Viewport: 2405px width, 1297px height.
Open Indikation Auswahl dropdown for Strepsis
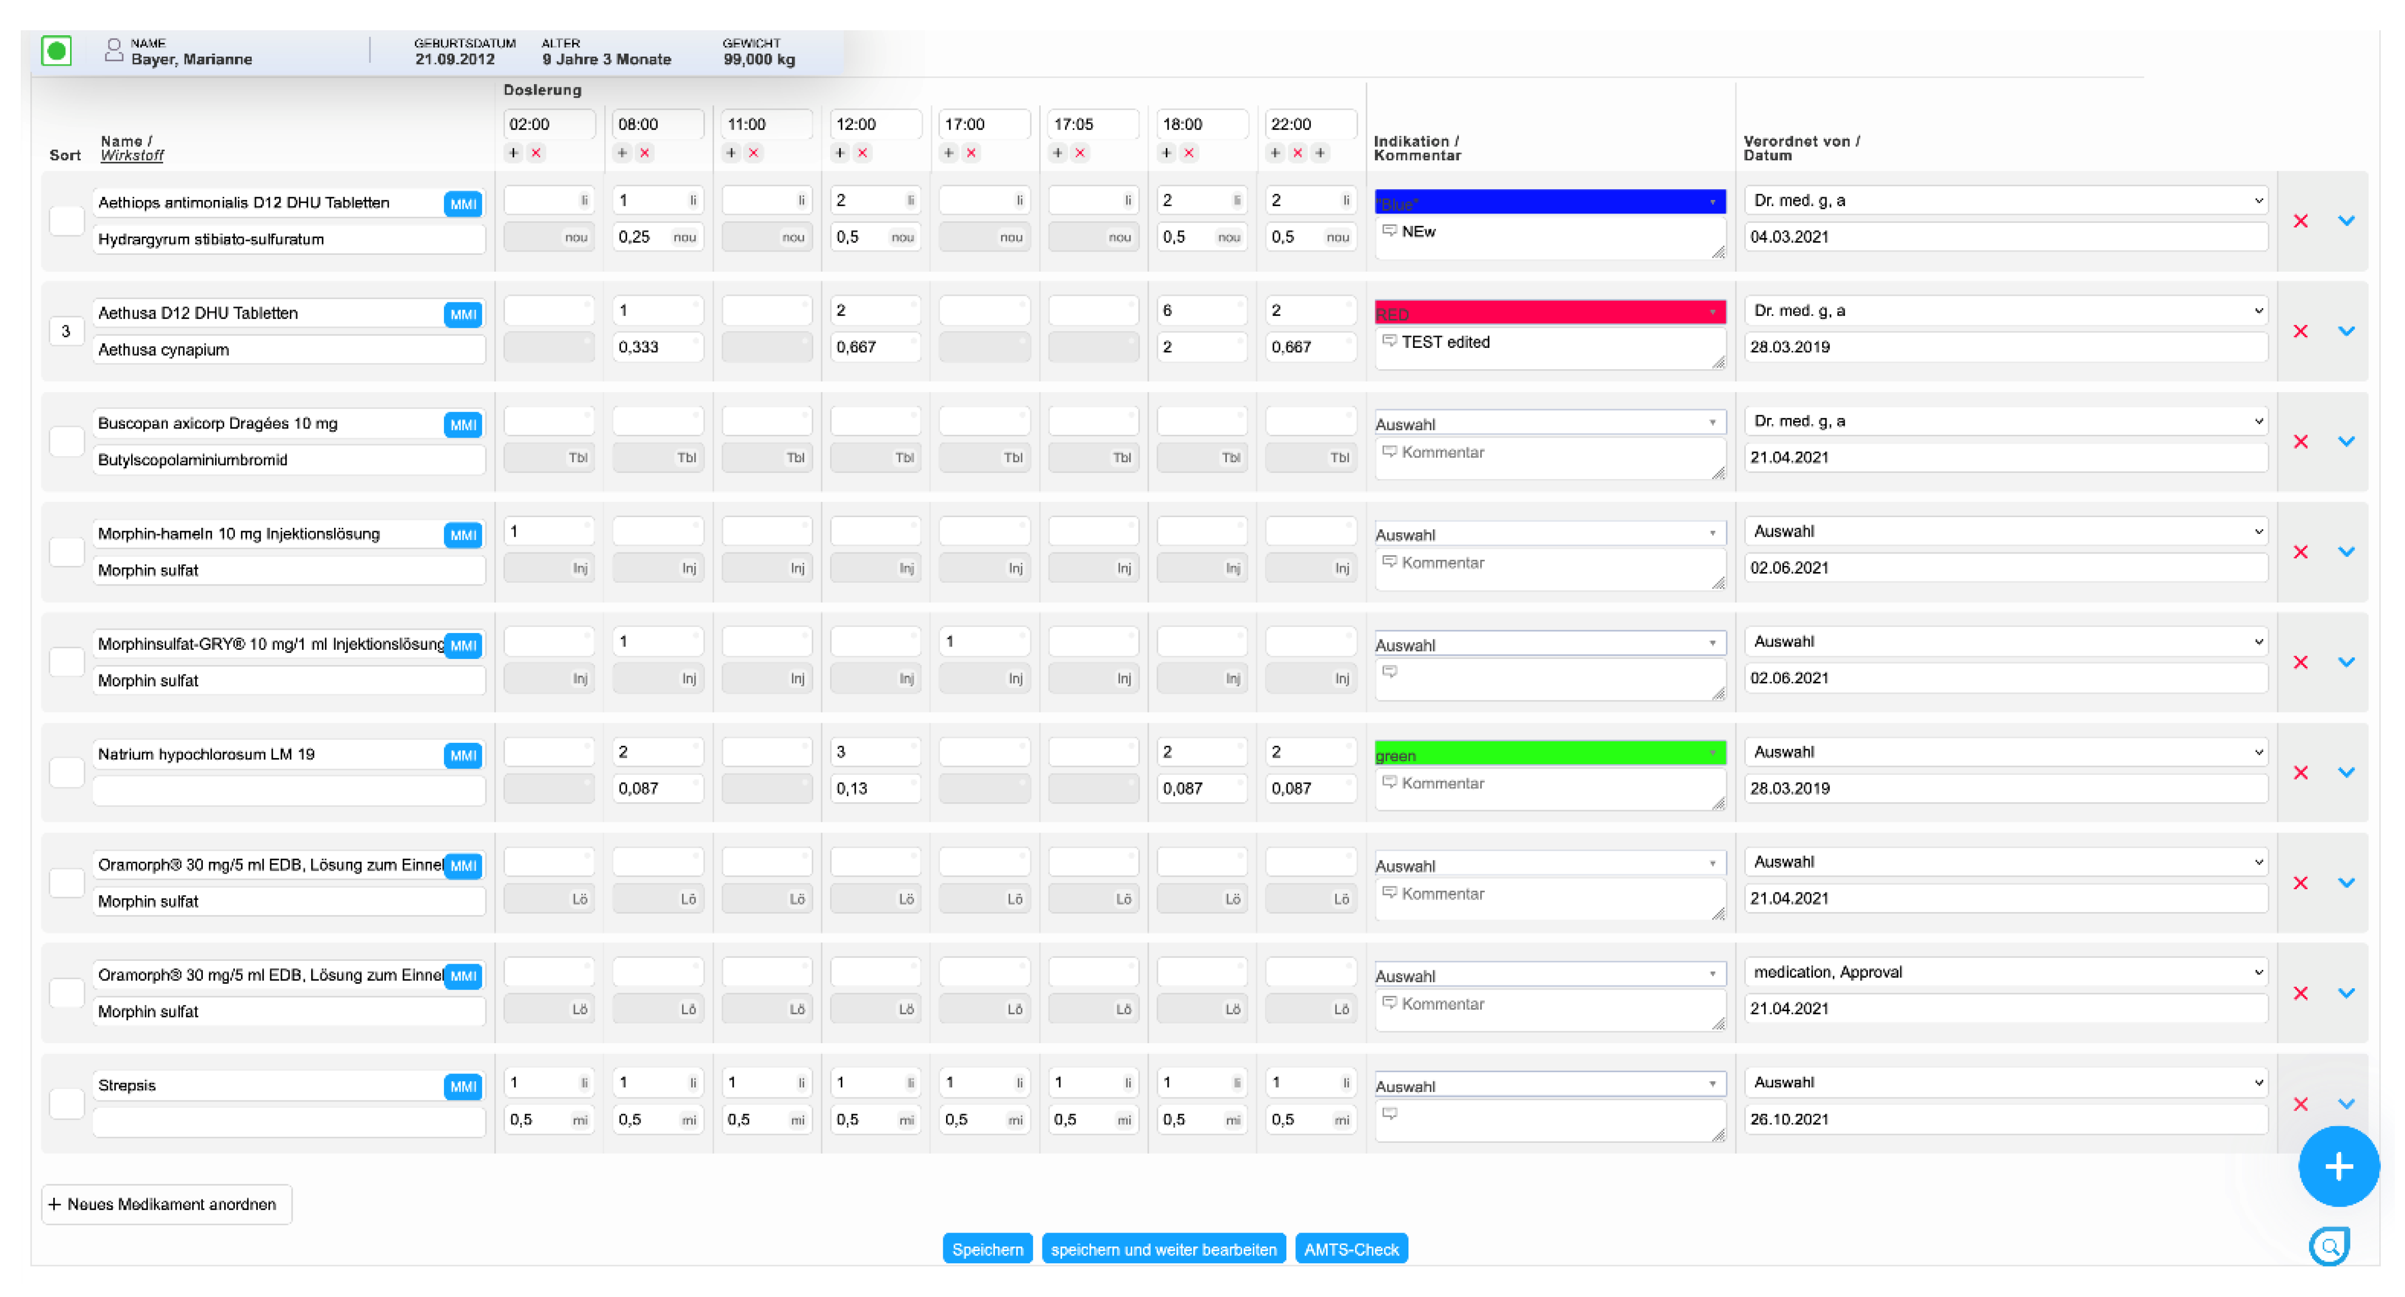(x=1549, y=1085)
